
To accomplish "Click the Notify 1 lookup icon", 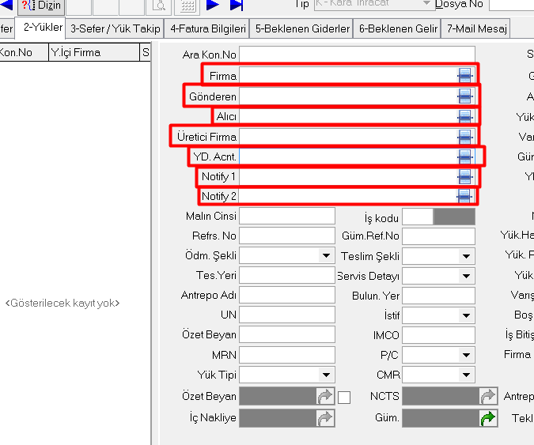I will (x=465, y=176).
